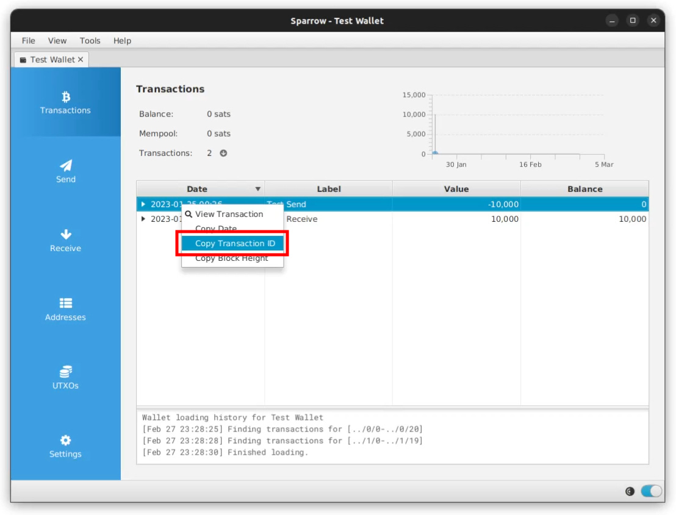Click the 0 balance cell in Send row
Image resolution: width=676 pixels, height=515 pixels.
584,204
